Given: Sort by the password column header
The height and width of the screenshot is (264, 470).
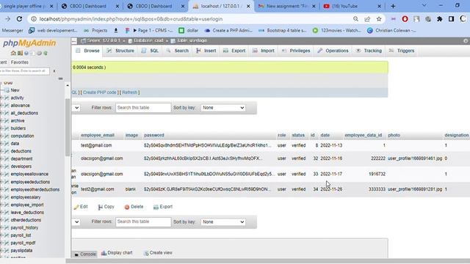Looking at the screenshot, I should (x=153, y=135).
